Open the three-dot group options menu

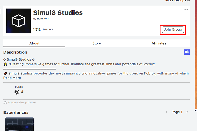tap(186, 10)
